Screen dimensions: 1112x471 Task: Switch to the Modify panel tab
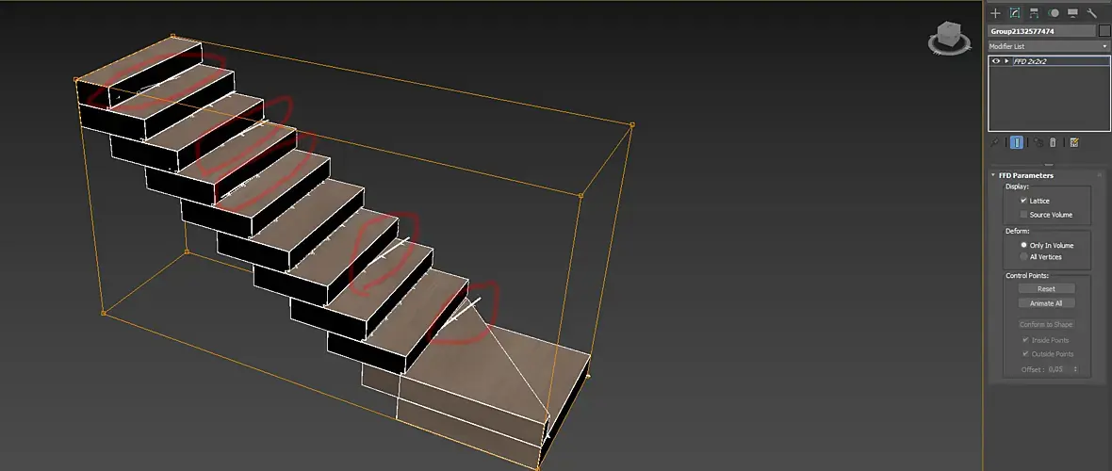1015,13
